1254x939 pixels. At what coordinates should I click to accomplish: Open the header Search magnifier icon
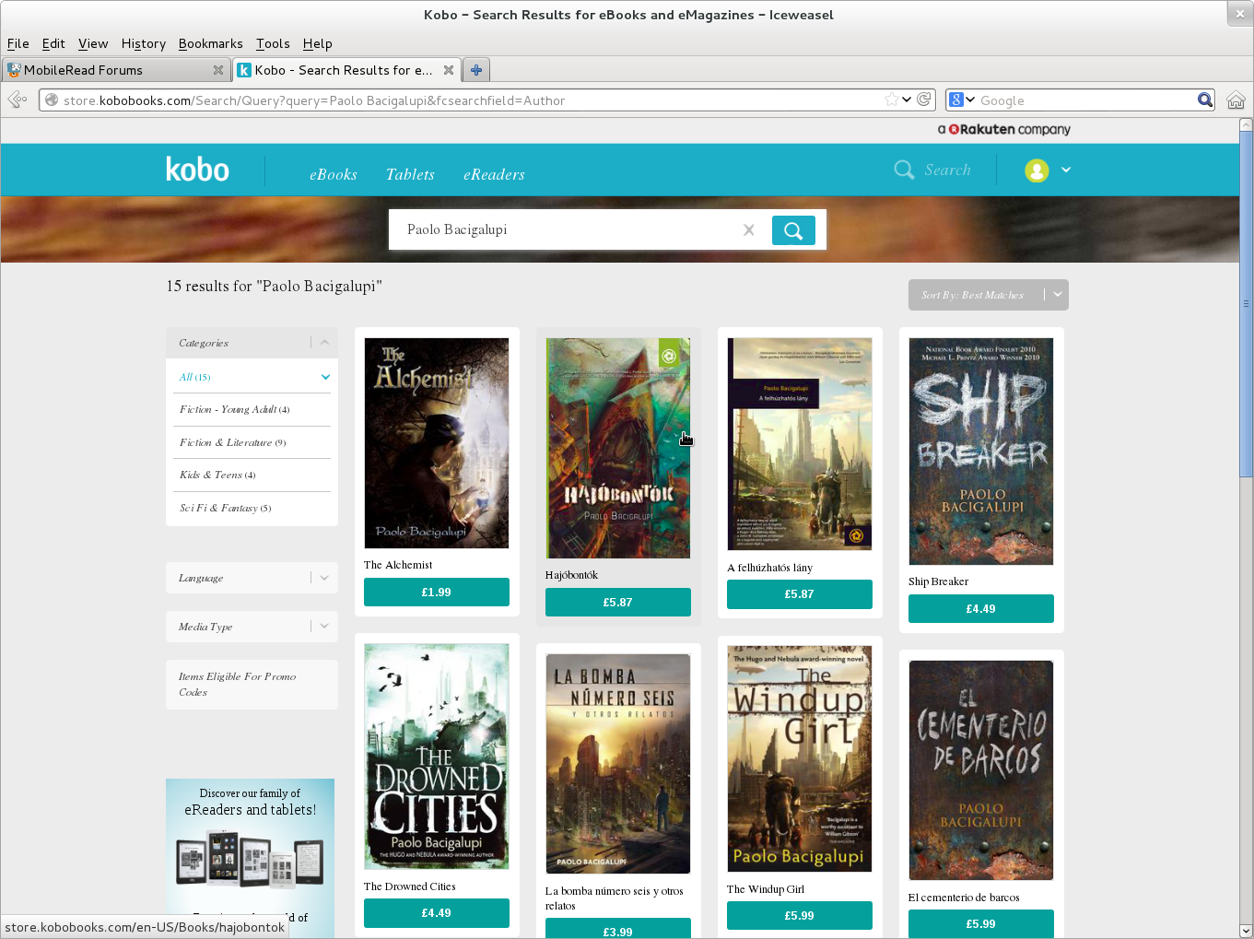(x=904, y=170)
